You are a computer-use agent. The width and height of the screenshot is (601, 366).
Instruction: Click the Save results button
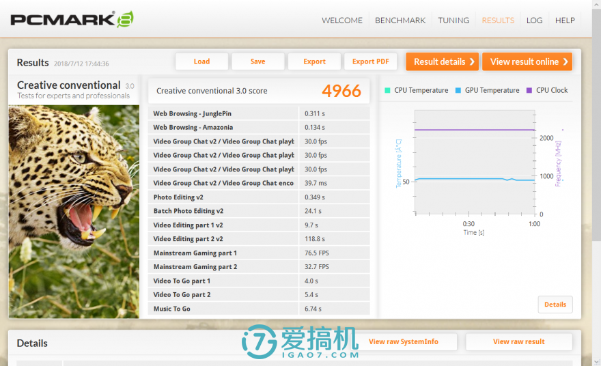[258, 61]
